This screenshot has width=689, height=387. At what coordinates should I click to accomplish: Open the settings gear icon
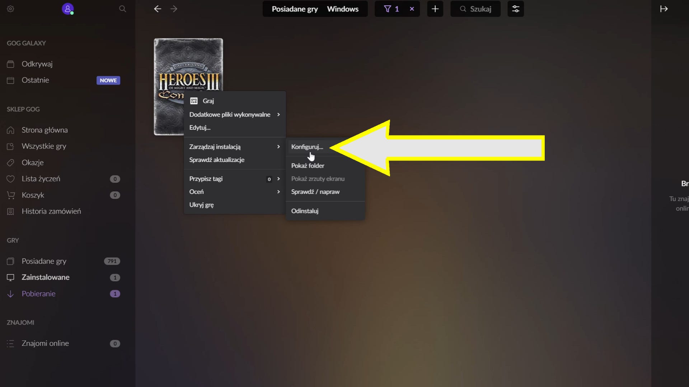10,9
